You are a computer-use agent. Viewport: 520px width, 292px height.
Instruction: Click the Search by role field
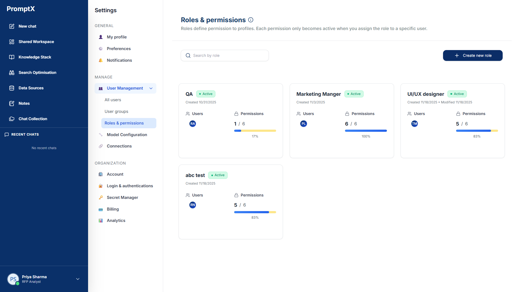coord(225,55)
